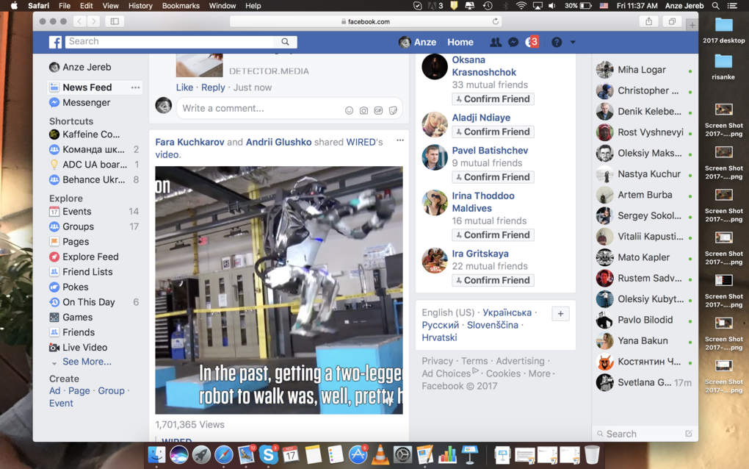Open On This Day in sidebar
The width and height of the screenshot is (749, 469).
(88, 302)
